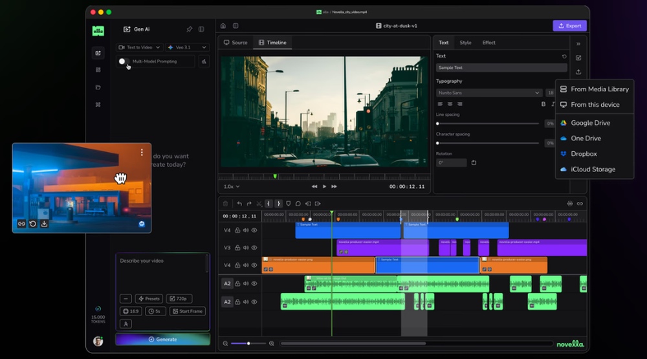Viewport: 647px width, 359px height.
Task: Open the Text to Video mode dropdown
Action: tap(140, 47)
